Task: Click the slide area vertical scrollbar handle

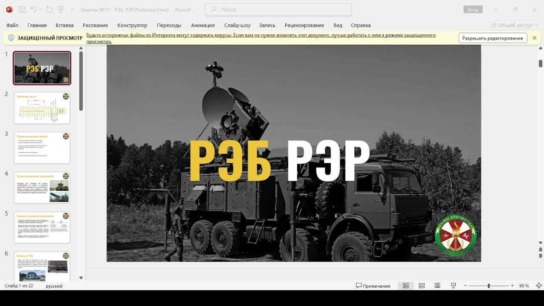Action: click(x=541, y=63)
